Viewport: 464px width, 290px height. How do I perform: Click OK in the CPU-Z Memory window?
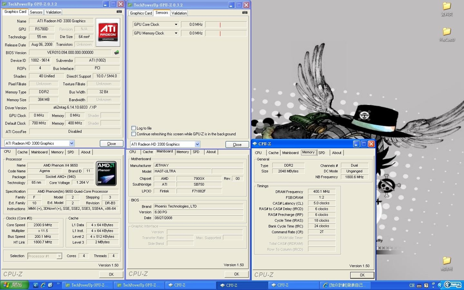pos(362,275)
